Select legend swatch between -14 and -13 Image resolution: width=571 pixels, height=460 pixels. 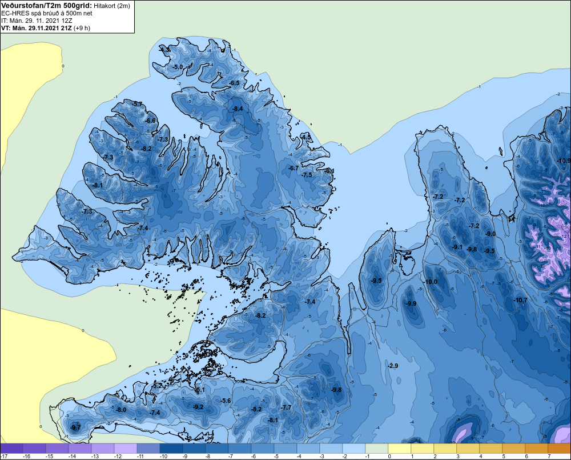click(x=80, y=449)
